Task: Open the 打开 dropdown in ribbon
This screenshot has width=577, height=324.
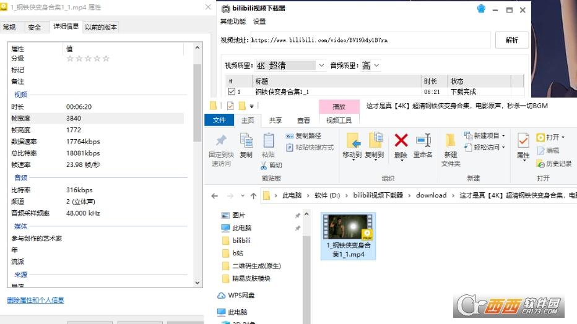Action: click(x=563, y=137)
